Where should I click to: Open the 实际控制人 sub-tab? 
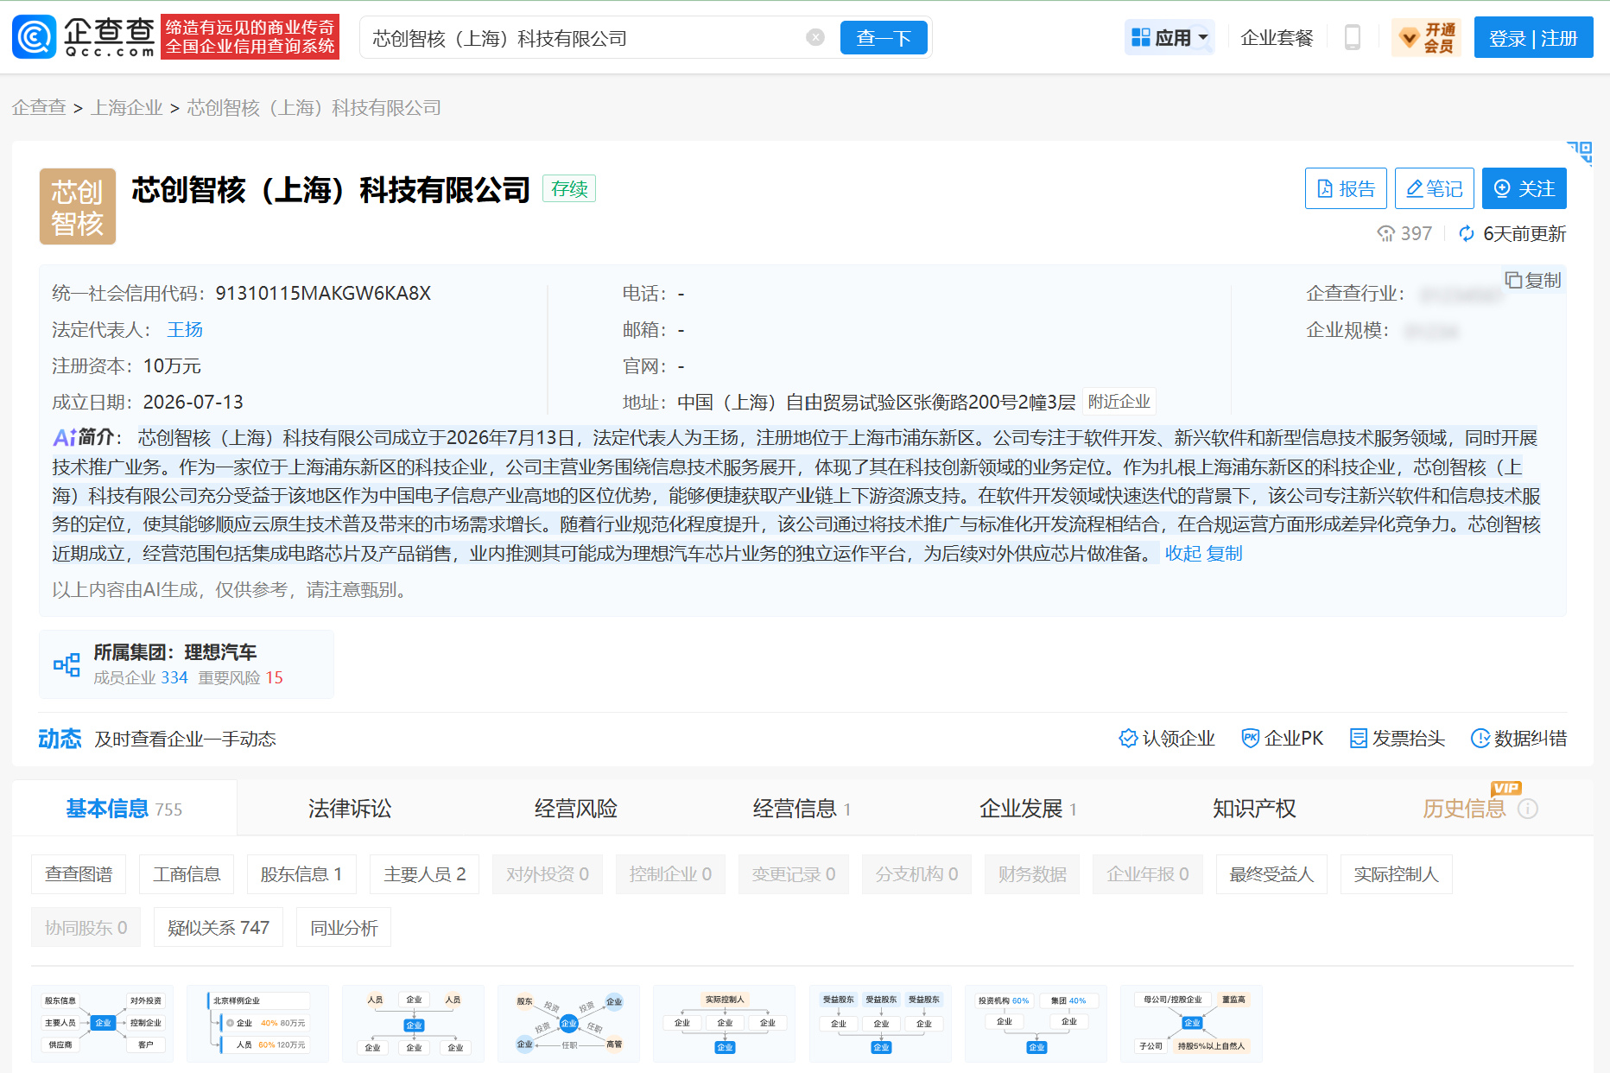[1396, 874]
